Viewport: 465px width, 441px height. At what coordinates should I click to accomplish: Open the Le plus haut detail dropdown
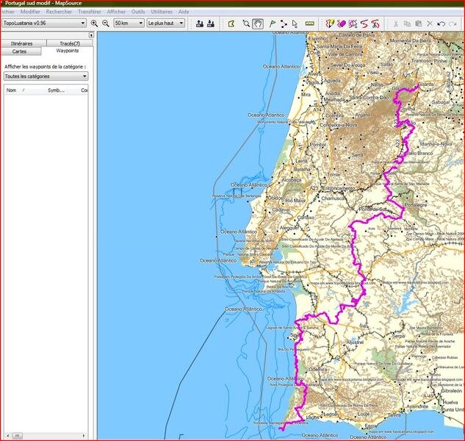pyautogui.click(x=166, y=23)
